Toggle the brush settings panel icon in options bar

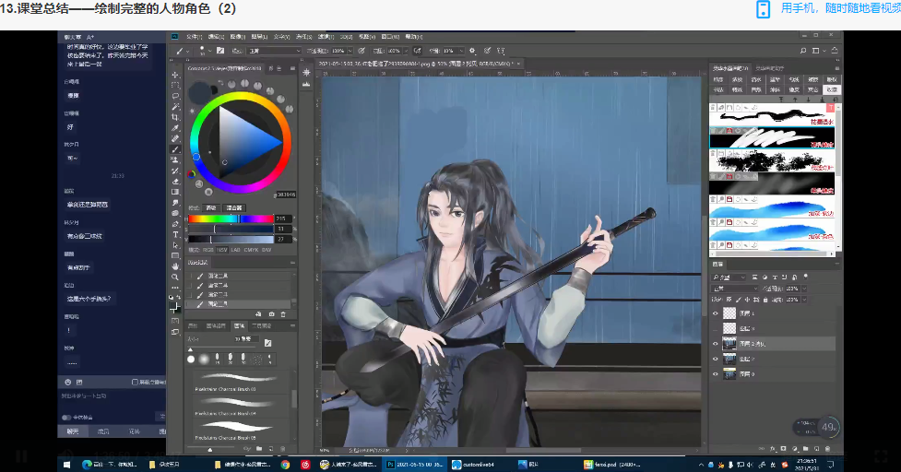220,51
